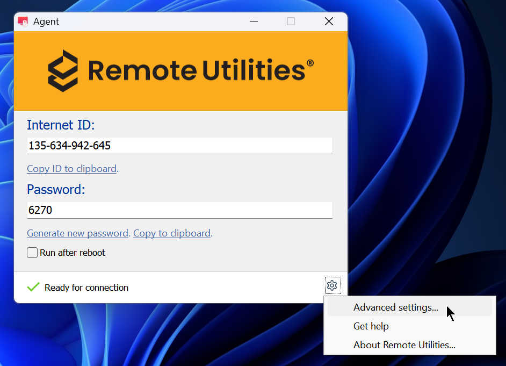The width and height of the screenshot is (506, 366).
Task: Select Get help menu entry
Action: 371,326
